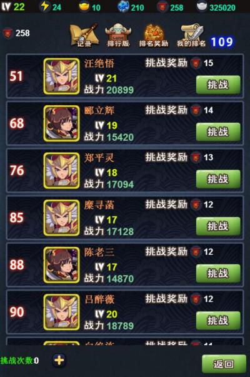Select the rank 76 opponent name 郑平灵
The image size is (250, 377).
tap(99, 158)
